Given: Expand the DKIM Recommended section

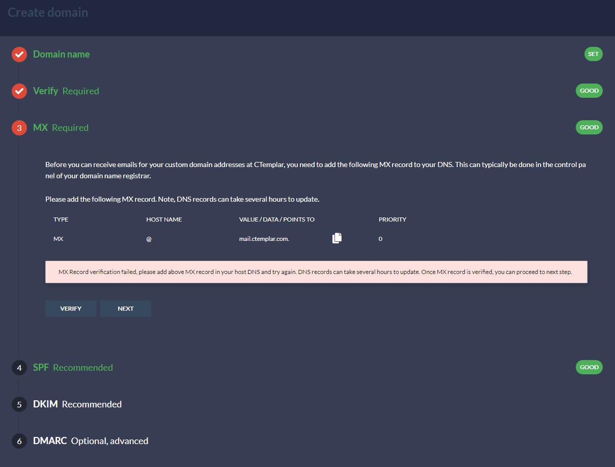Looking at the screenshot, I should click(x=77, y=404).
